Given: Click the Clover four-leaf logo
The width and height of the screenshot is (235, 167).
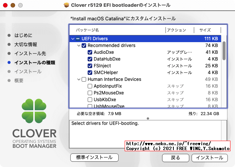Looking at the screenshot, I should pyautogui.click(x=34, y=111).
